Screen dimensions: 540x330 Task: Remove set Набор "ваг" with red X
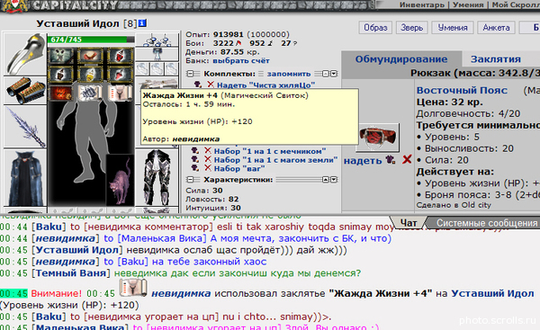click(208, 168)
